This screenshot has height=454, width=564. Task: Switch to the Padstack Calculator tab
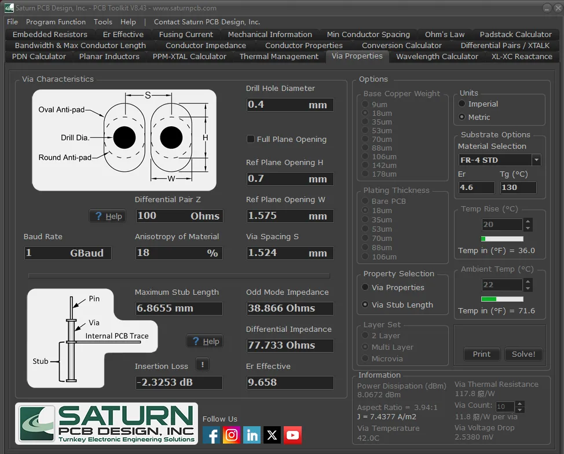pos(515,35)
